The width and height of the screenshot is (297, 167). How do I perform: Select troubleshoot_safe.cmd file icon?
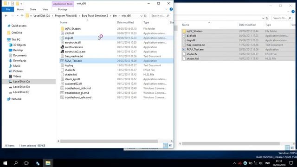[62, 97]
